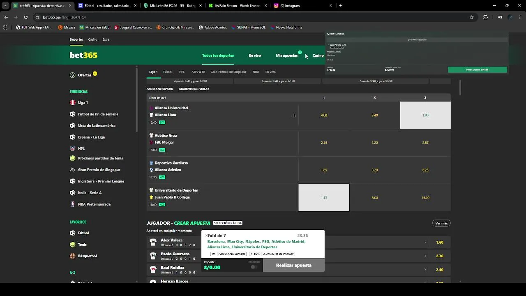526x296 pixels.
Task: Open the browser tab search dropdown
Action: [x=5, y=6]
